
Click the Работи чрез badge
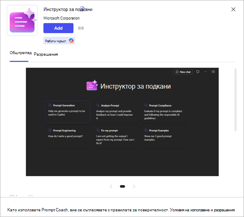click(59, 41)
